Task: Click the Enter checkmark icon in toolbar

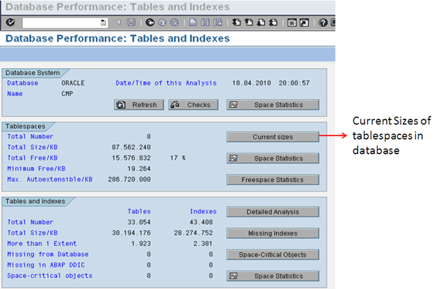Action: 10,22
